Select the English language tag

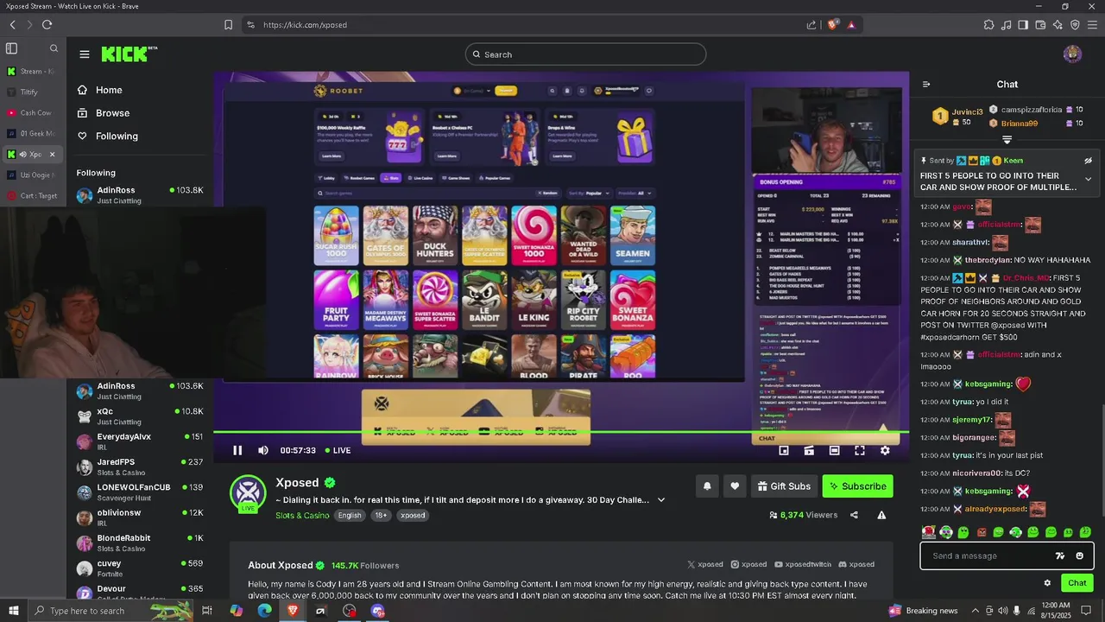(350, 516)
